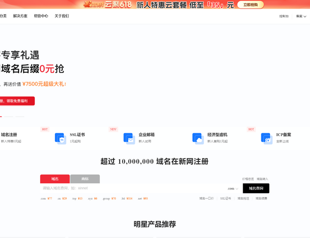The height and width of the screenshot is (238, 310).
Task: Click the .cn ¥29 price entry
Action: pos(62,198)
